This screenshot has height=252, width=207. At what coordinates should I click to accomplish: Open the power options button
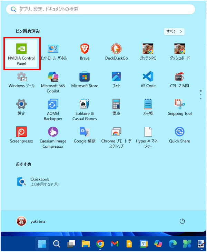coord(182,221)
